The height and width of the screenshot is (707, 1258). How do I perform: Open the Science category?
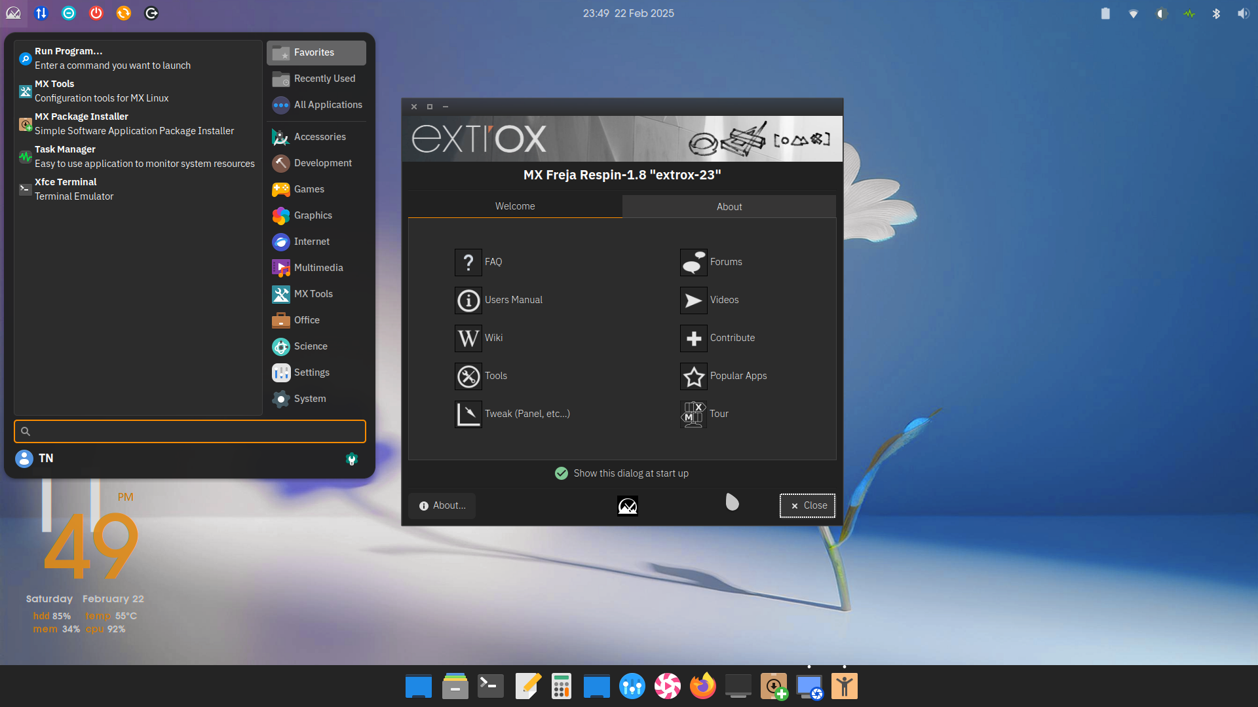(316, 346)
